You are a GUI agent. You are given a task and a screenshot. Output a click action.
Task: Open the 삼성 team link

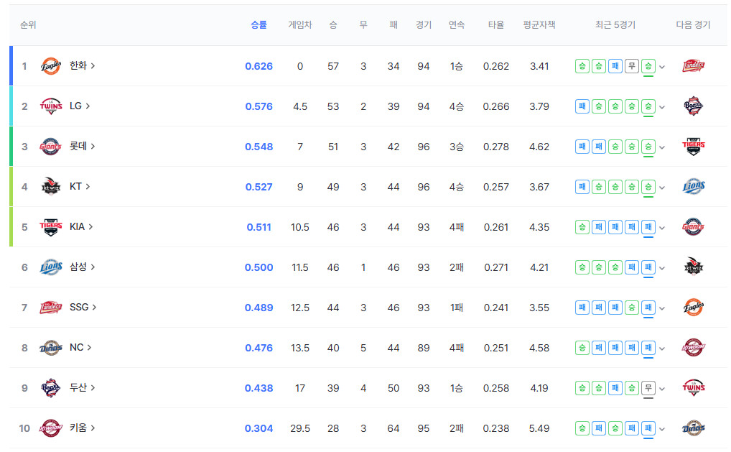[82, 267]
